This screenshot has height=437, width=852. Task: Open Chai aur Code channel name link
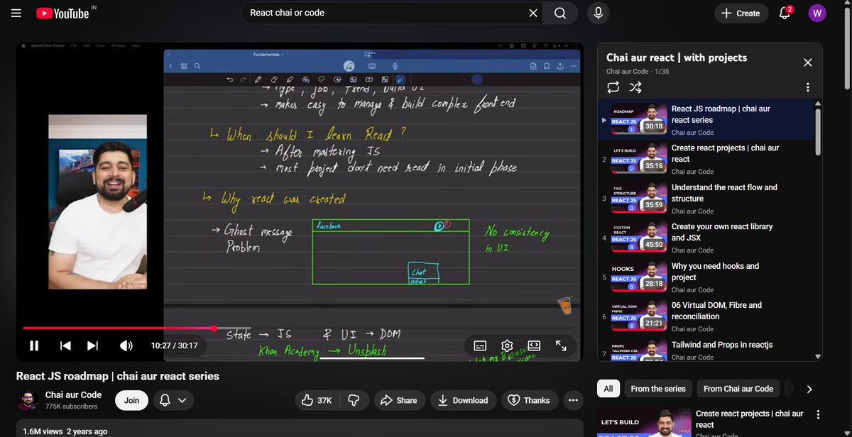[x=73, y=394]
